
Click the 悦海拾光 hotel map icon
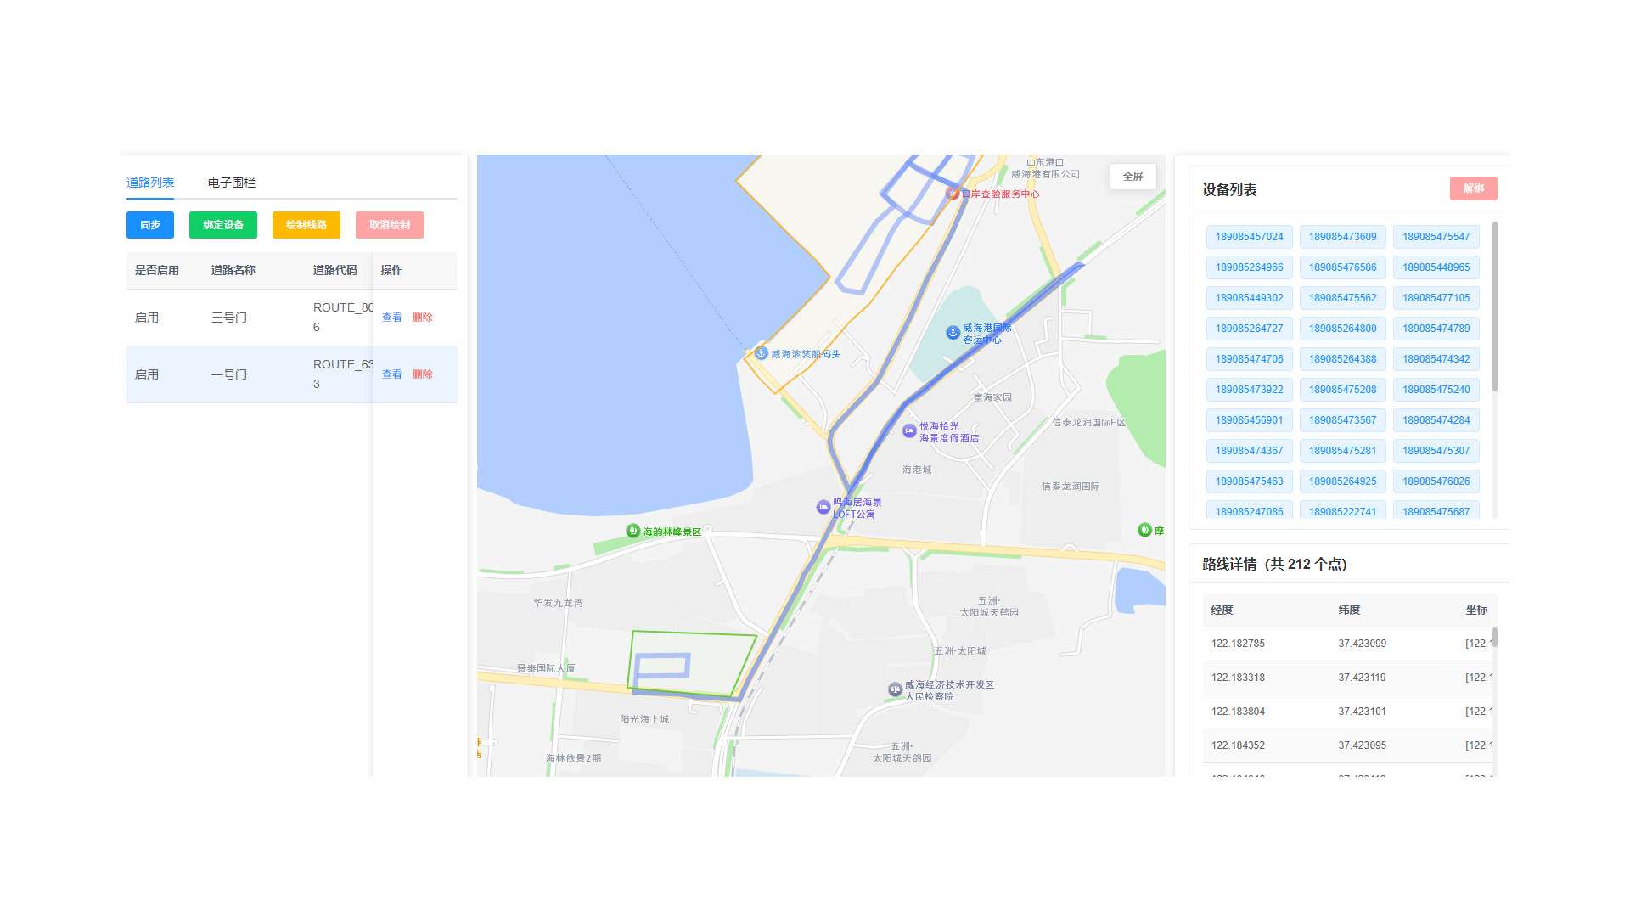coord(909,430)
